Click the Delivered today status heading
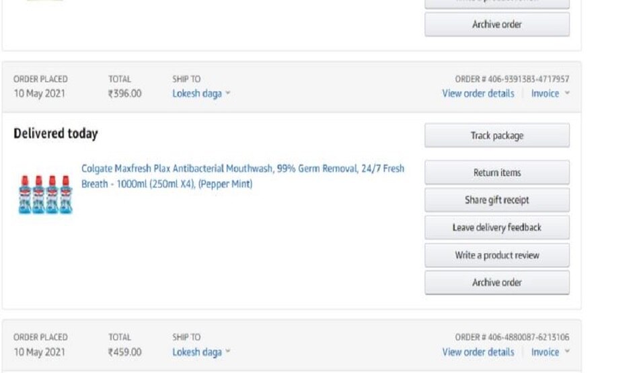 pos(55,134)
